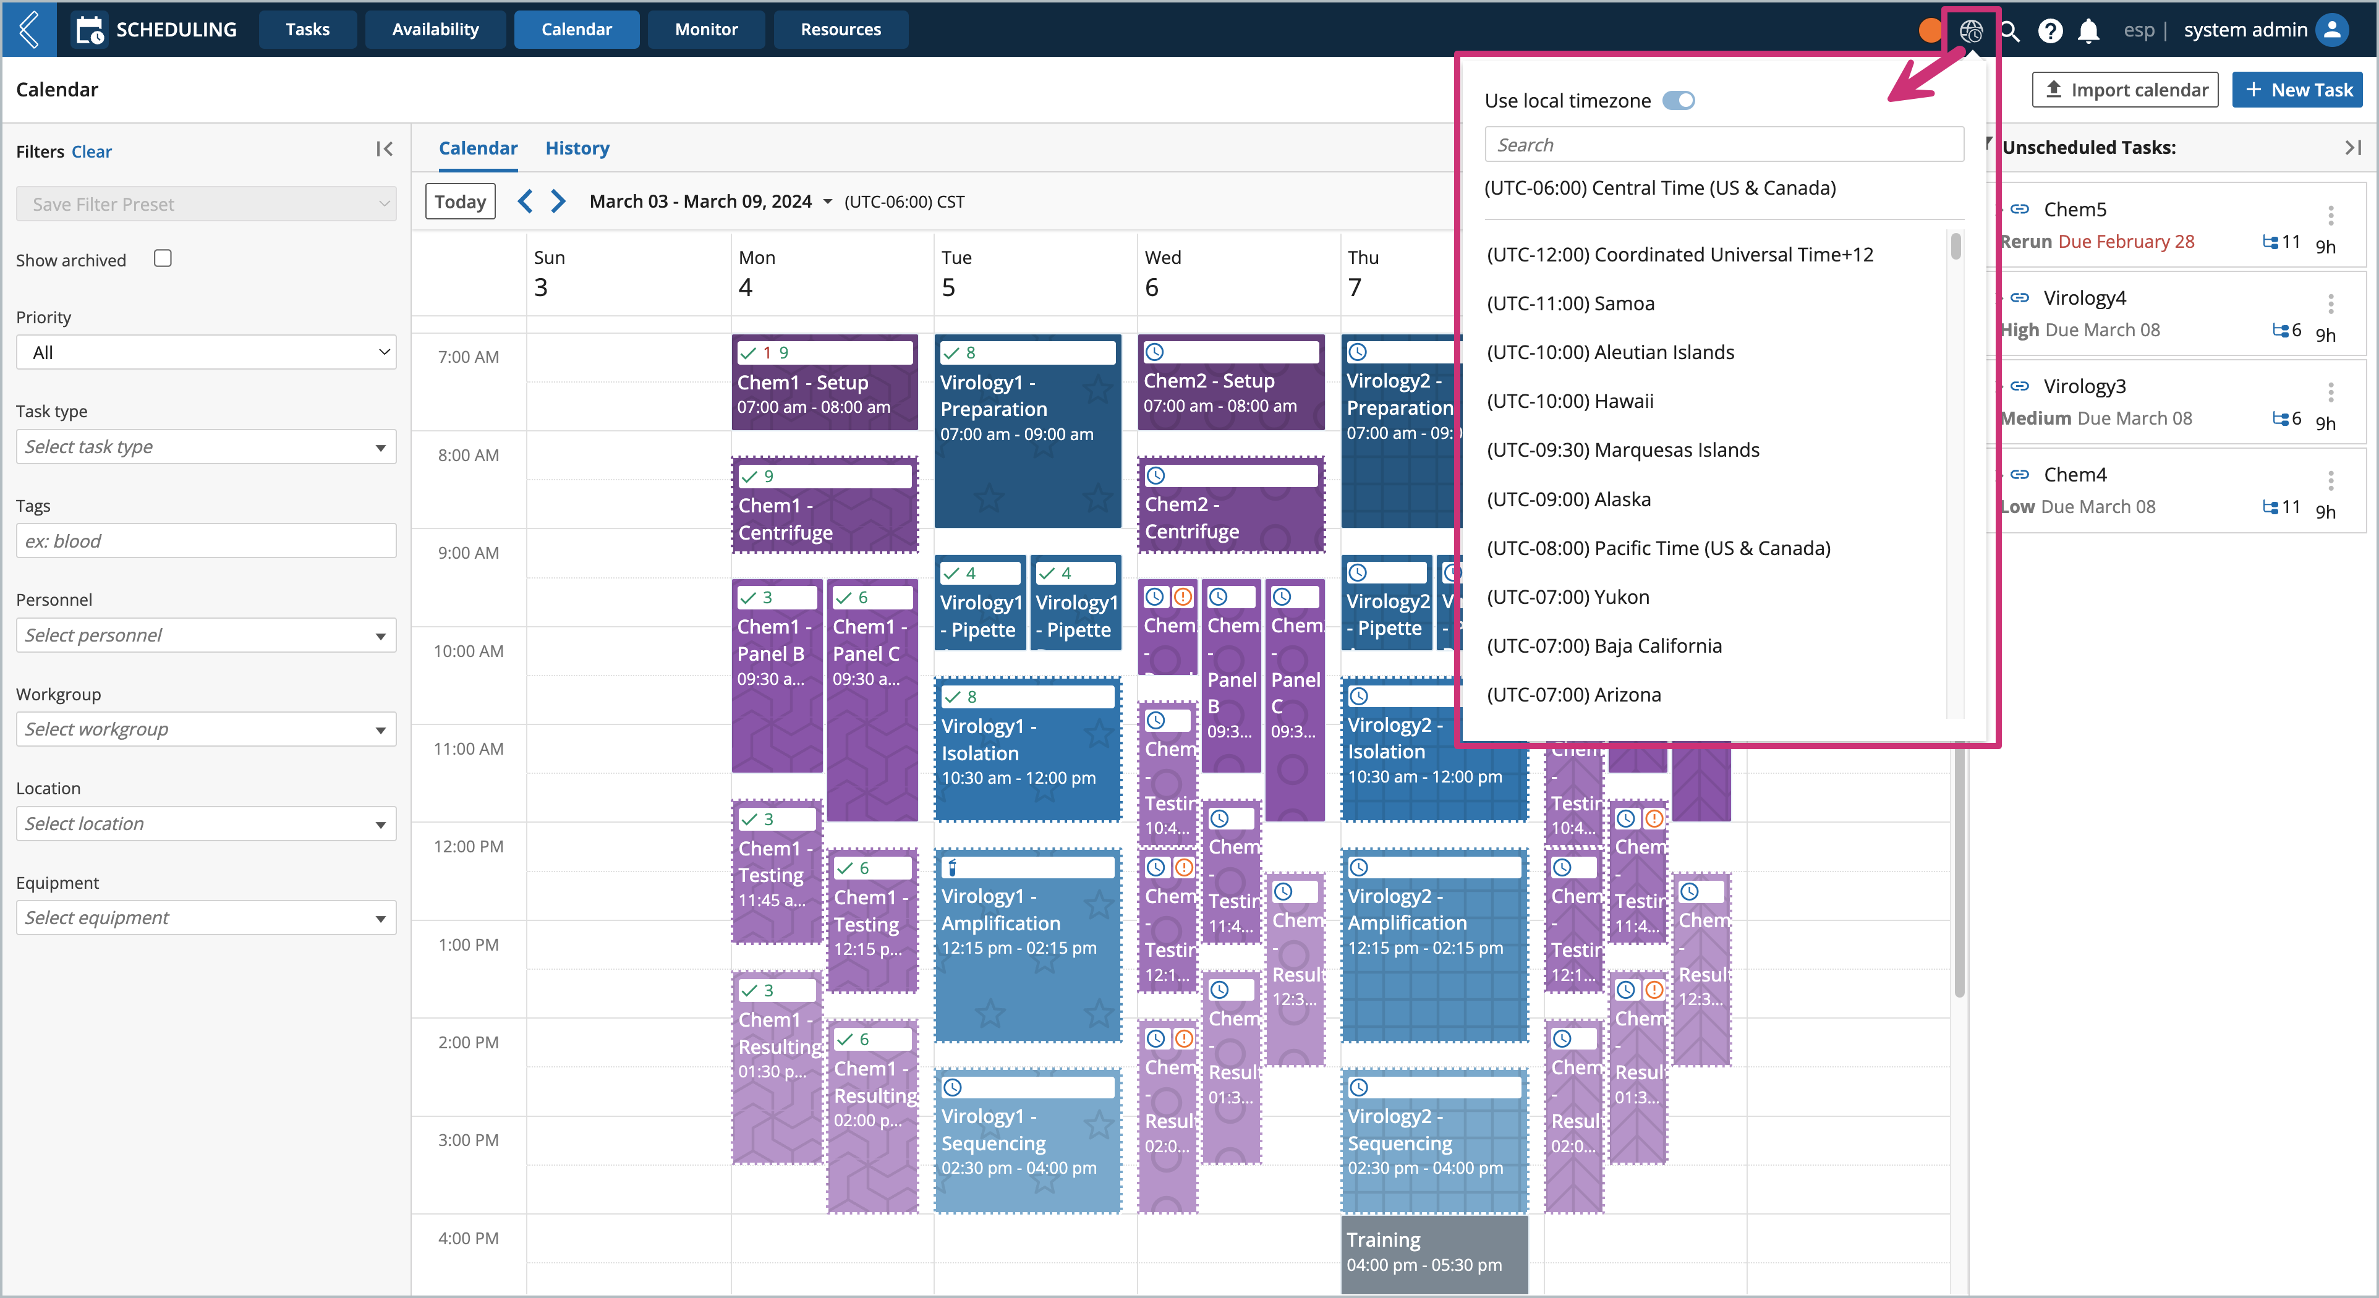Click the timezone Search field
2379x1298 pixels.
click(1724, 145)
